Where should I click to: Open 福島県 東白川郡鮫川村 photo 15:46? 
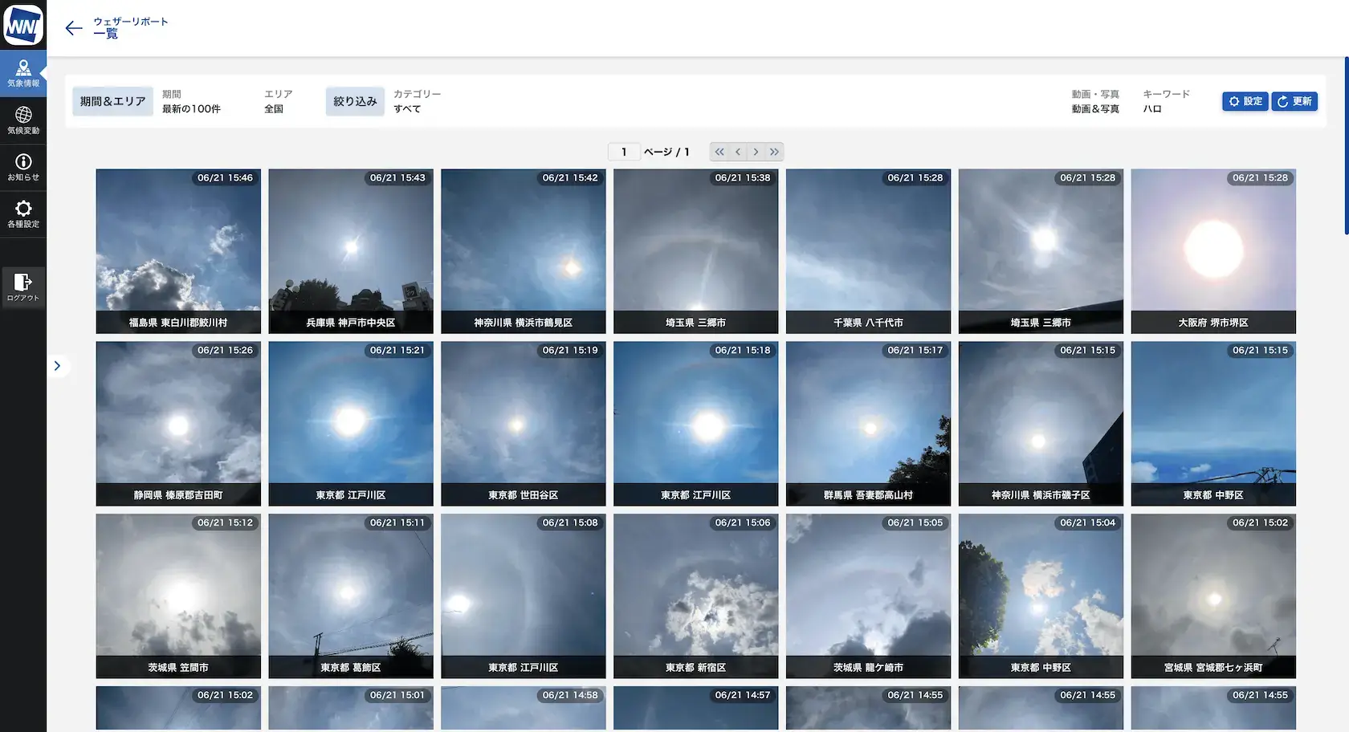(x=178, y=251)
